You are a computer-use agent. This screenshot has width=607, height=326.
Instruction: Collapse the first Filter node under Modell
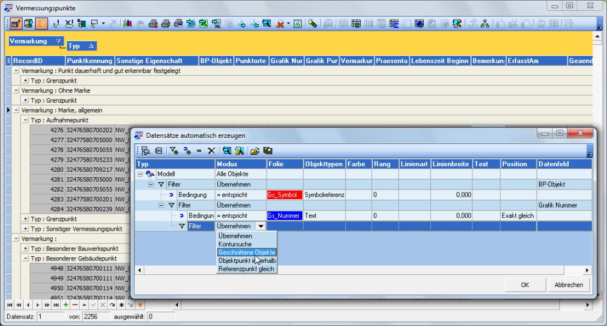[x=151, y=185]
